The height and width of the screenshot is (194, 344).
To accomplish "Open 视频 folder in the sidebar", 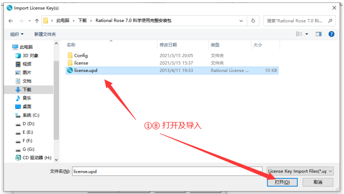I will click(24, 64).
